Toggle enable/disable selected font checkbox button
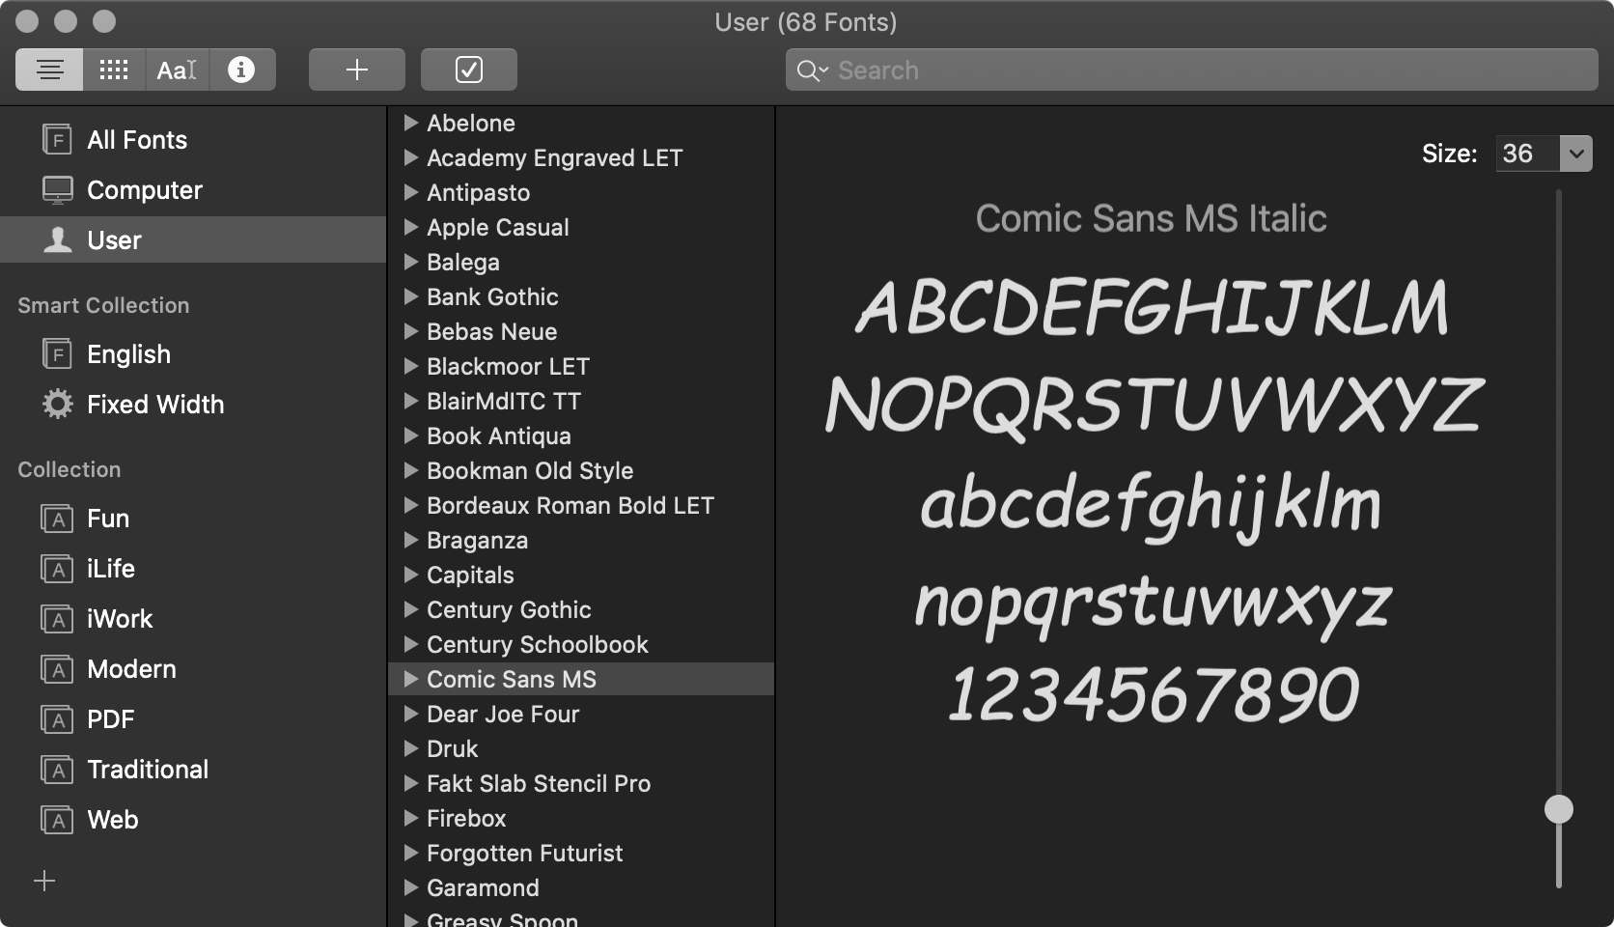 click(469, 70)
